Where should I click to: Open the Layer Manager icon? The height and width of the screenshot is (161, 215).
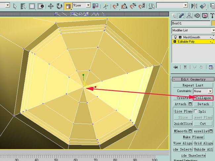(x=212, y=6)
